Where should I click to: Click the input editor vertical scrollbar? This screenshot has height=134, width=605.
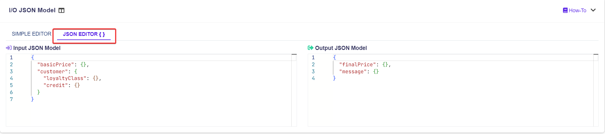294,90
